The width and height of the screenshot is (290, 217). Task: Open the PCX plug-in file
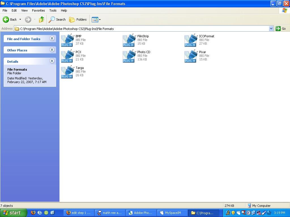pos(67,55)
